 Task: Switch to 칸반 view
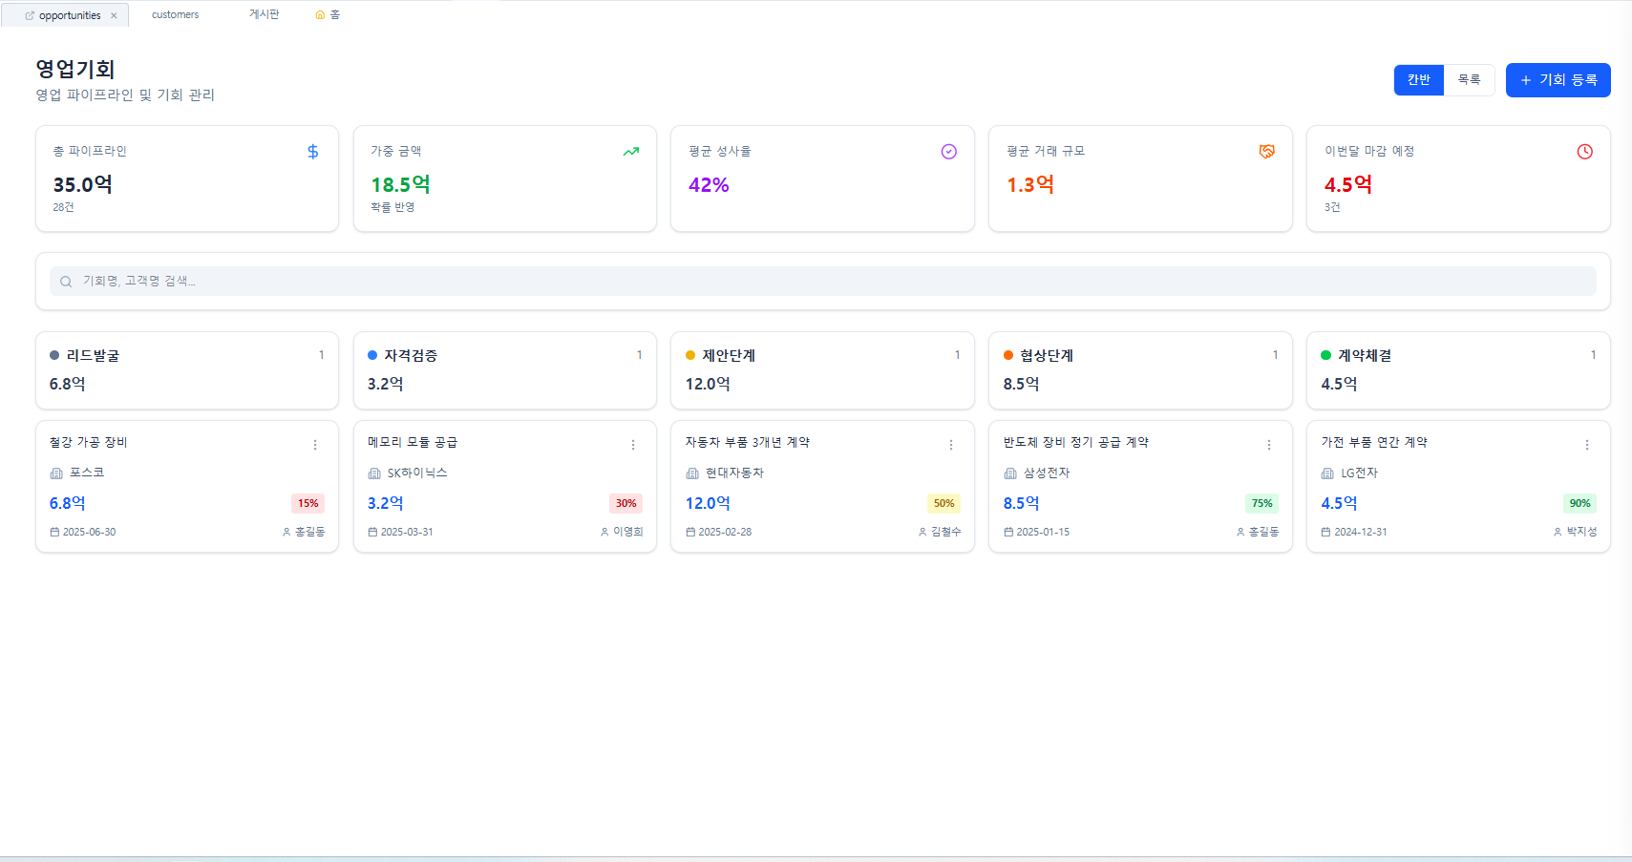click(1418, 80)
